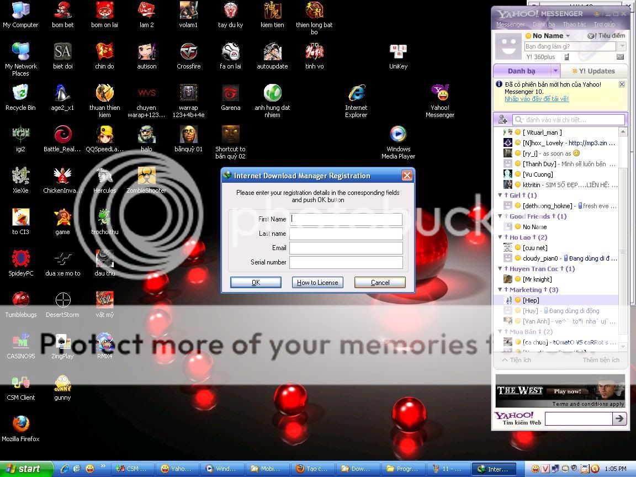Switch to the Y! Updates tab
This screenshot has width=636, height=477.
point(594,71)
